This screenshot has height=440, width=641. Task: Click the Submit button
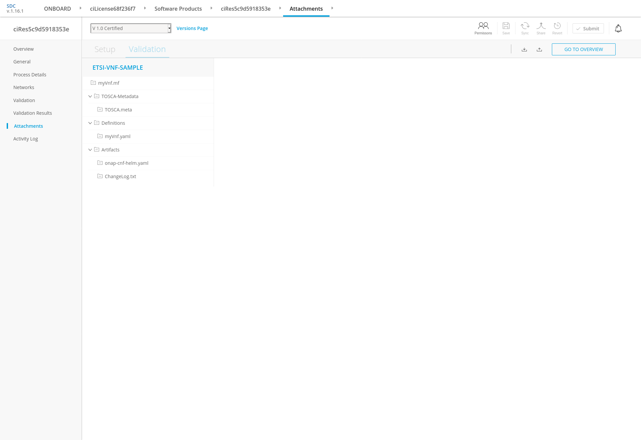pyautogui.click(x=588, y=28)
